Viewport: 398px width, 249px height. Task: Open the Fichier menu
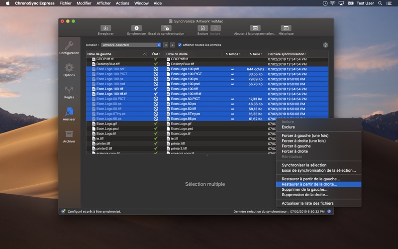(66, 3)
